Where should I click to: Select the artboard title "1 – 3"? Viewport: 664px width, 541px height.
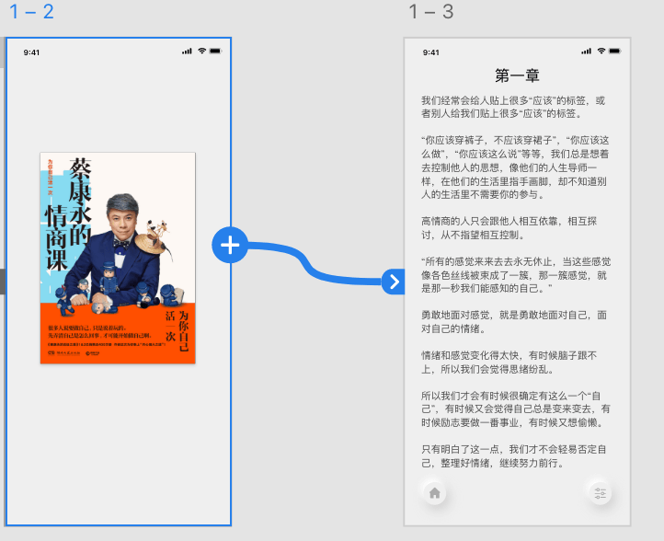pos(430,12)
